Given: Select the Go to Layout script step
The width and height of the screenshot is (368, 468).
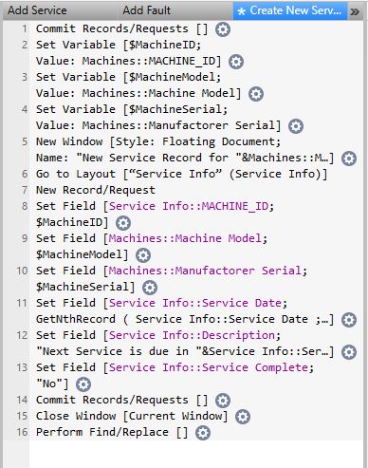Looking at the screenshot, I should (x=182, y=174).
